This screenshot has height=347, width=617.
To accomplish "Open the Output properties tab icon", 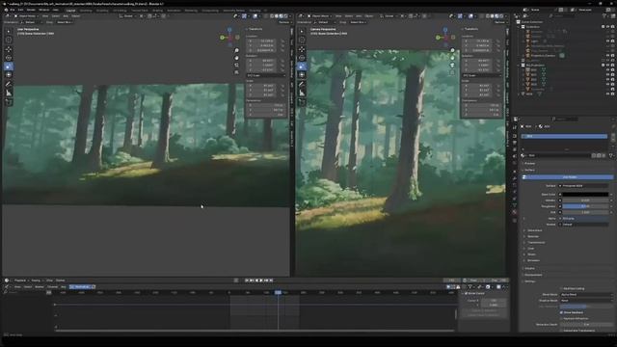I will 515,143.
